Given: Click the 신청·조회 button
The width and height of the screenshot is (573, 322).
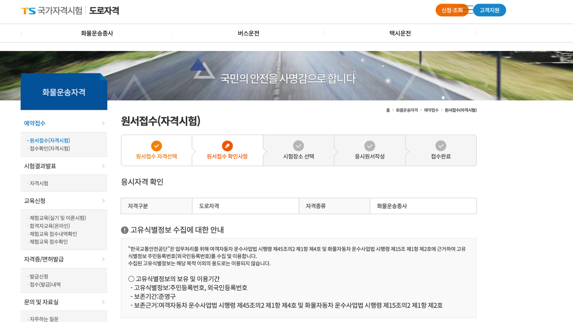Looking at the screenshot, I should coord(452,10).
